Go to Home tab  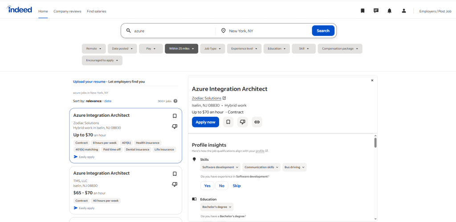(x=43, y=11)
